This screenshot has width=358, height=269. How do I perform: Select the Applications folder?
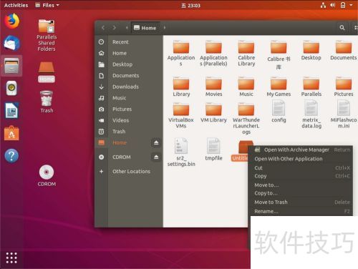click(181, 54)
